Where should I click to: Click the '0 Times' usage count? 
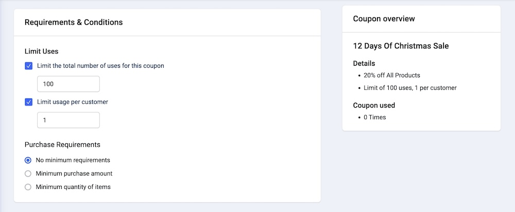[374, 117]
